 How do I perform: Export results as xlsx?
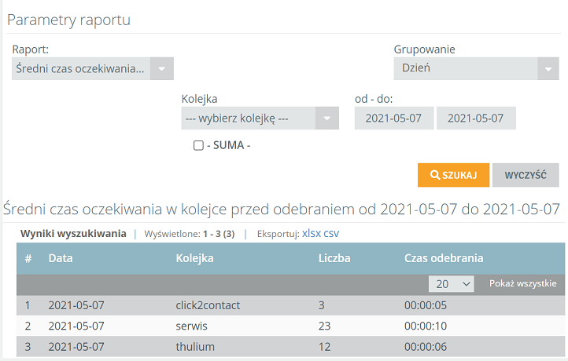[x=312, y=233]
